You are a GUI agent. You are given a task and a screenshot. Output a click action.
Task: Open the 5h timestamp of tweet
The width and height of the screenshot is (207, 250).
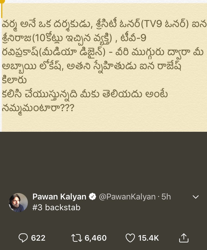(166, 197)
